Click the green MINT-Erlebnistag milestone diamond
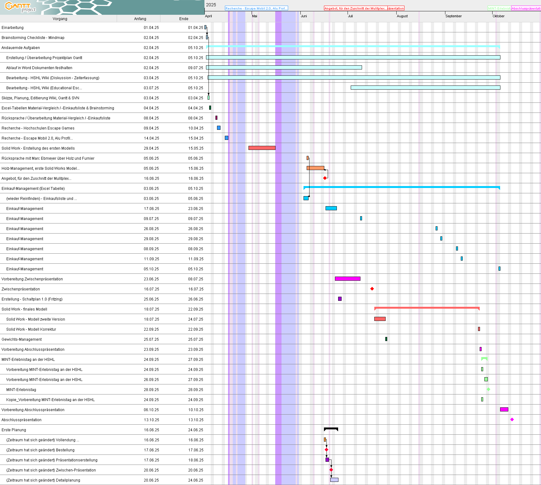Image resolution: width=541 pixels, height=485 pixels. coord(488,389)
